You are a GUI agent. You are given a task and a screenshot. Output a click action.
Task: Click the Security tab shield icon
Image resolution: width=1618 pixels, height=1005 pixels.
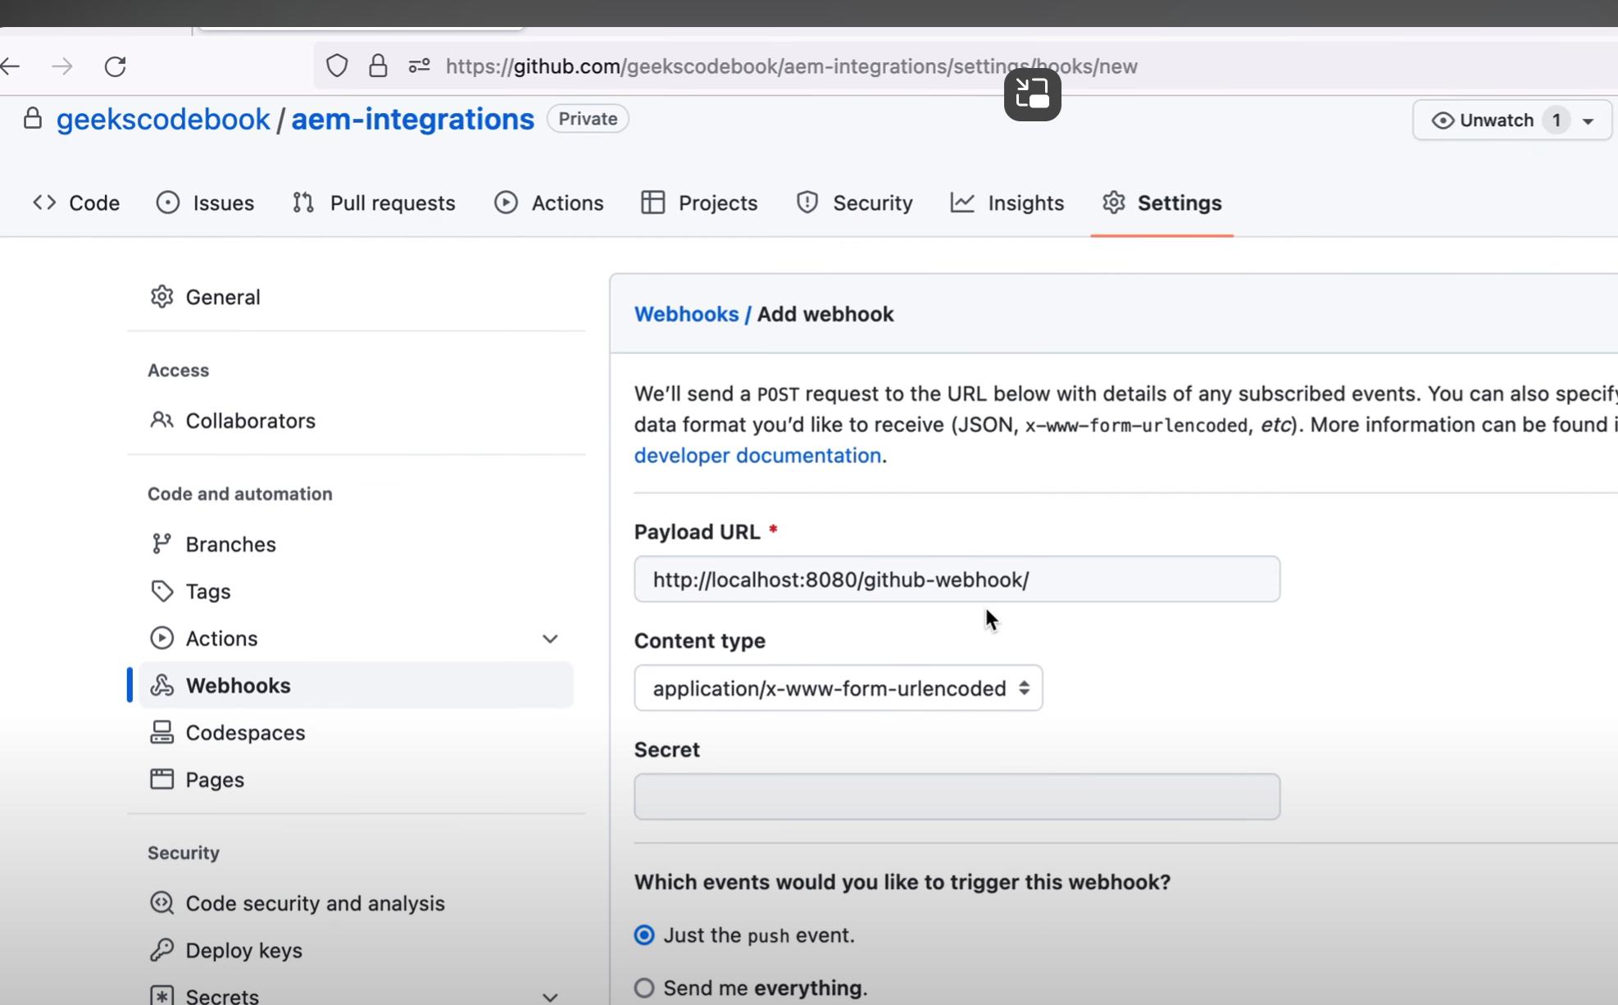807,202
